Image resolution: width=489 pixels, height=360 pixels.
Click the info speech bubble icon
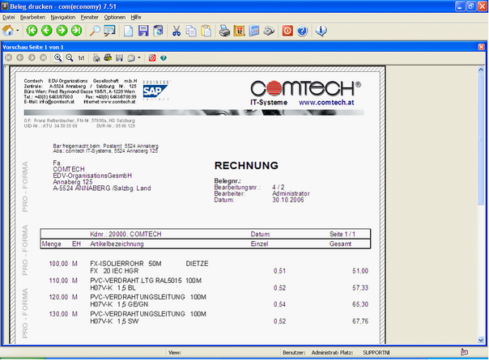click(x=321, y=31)
